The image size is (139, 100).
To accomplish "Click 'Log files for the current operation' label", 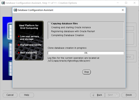I will [74, 58].
